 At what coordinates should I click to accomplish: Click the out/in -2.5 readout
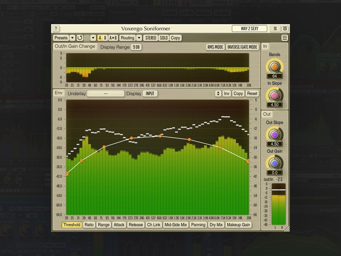point(273,179)
